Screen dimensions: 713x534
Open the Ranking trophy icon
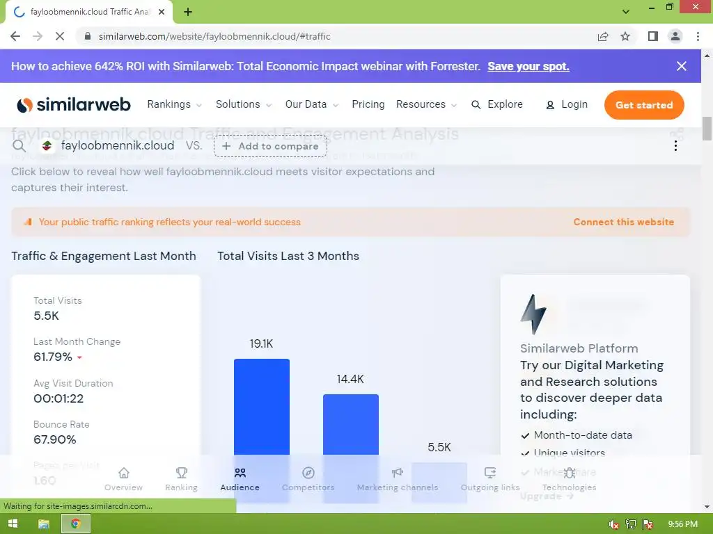(182, 473)
